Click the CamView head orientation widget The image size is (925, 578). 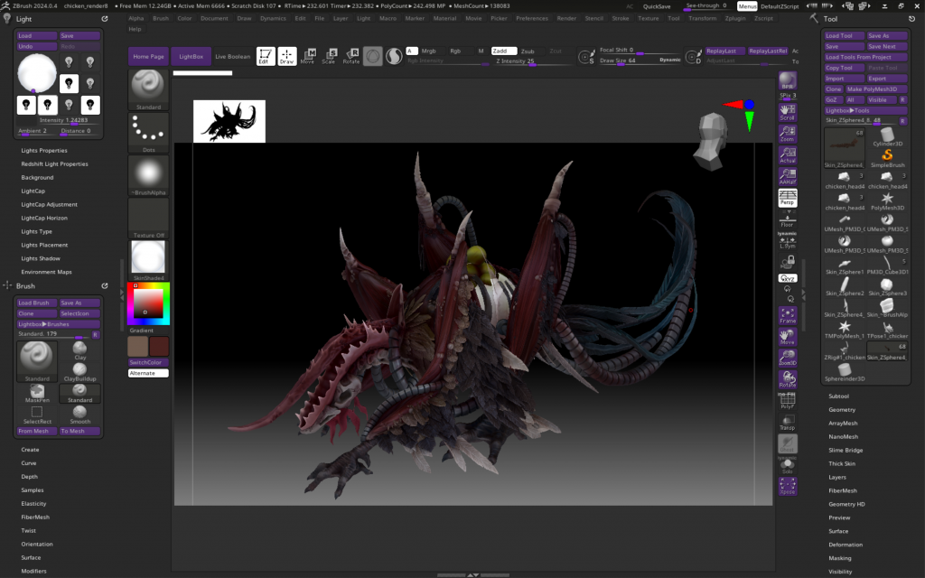(713, 142)
